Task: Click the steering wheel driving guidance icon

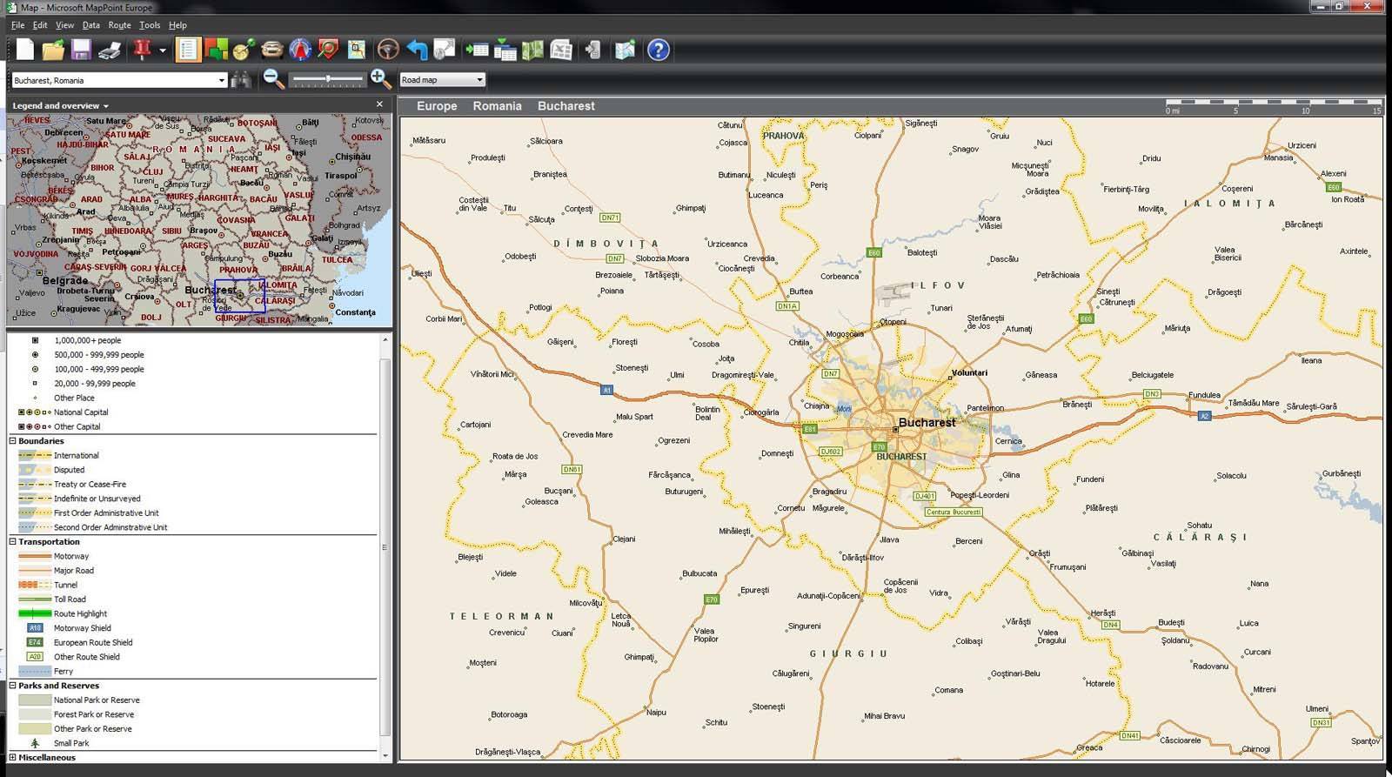Action: click(x=388, y=50)
